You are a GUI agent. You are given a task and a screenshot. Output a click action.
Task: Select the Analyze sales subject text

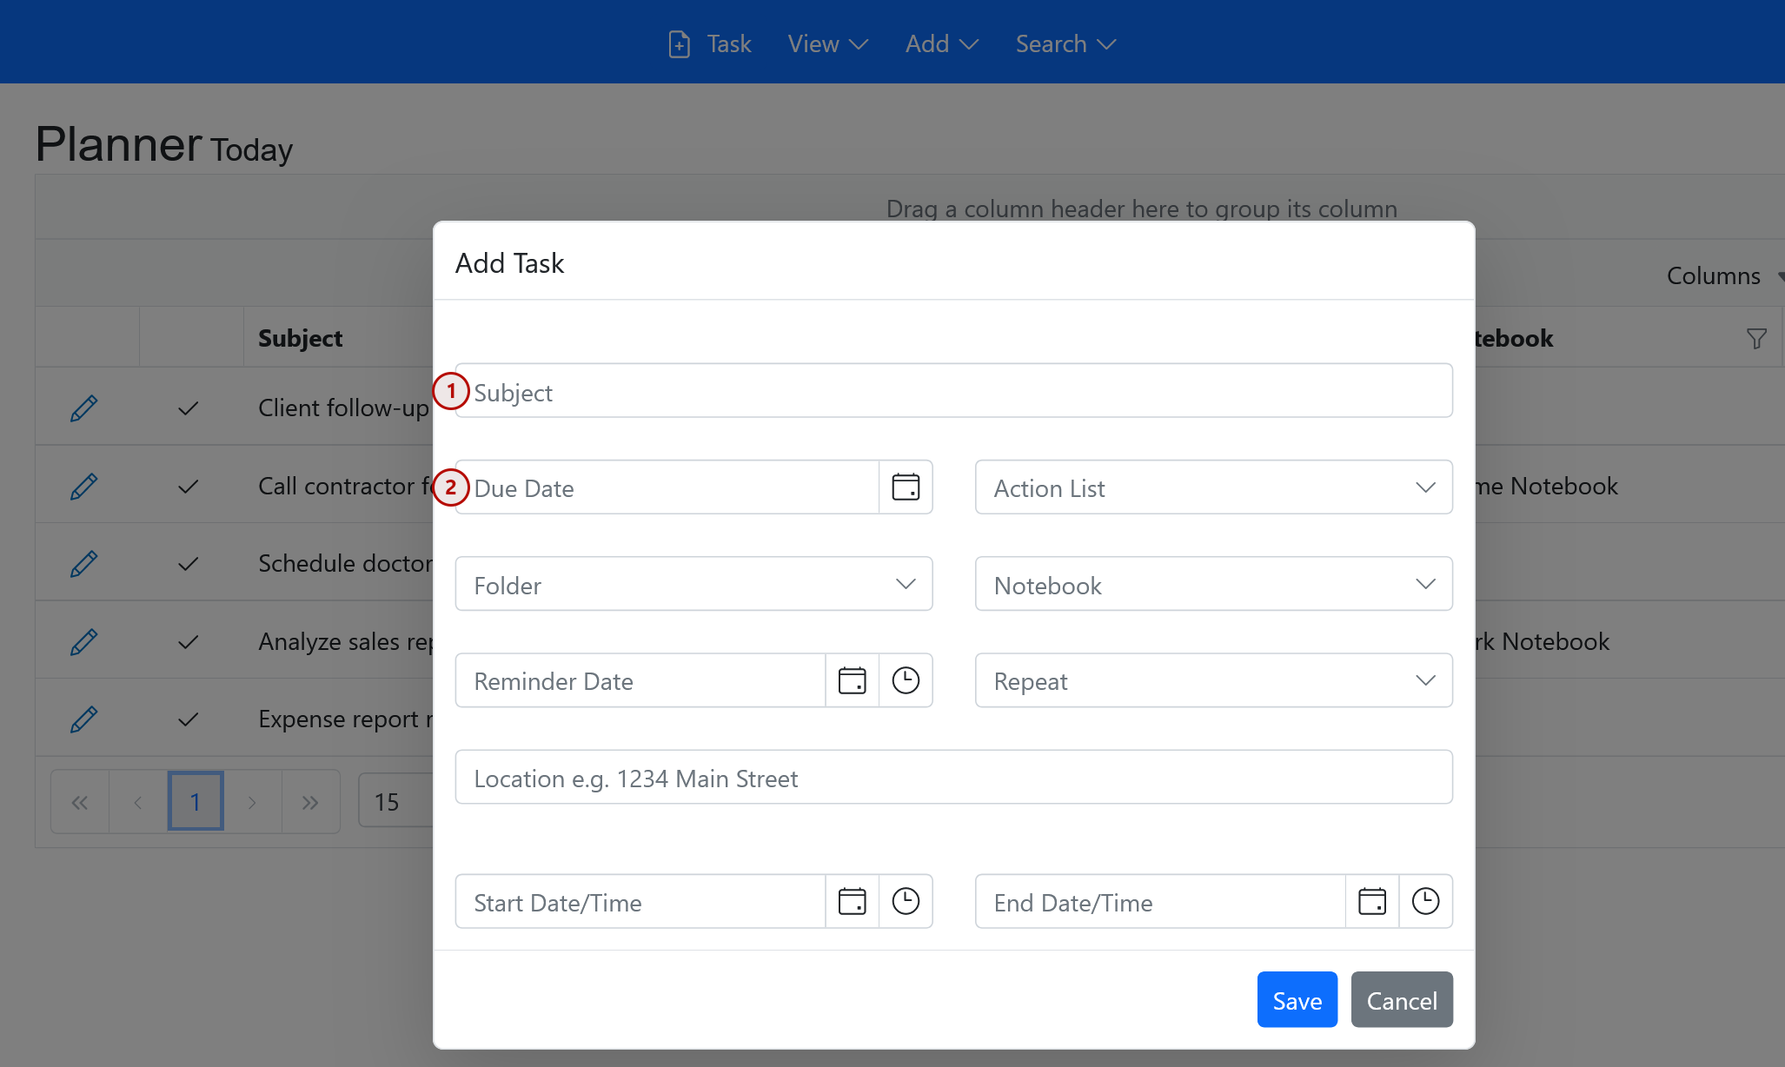(x=346, y=641)
